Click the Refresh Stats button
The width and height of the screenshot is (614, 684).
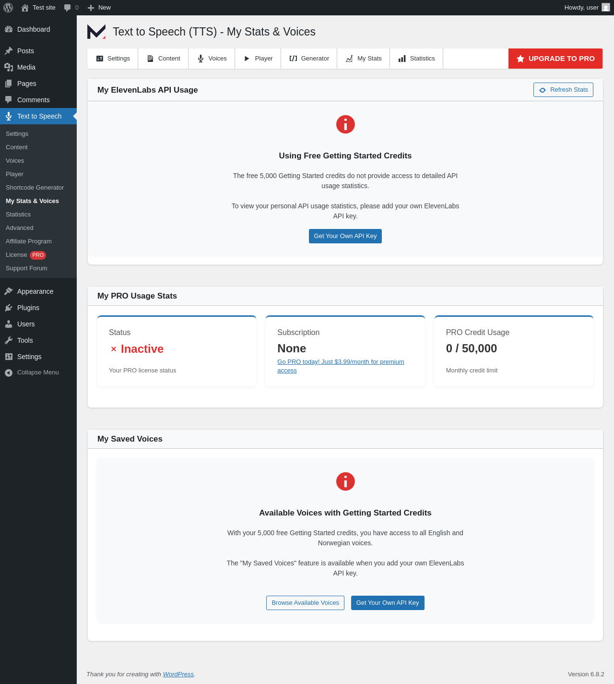point(563,90)
